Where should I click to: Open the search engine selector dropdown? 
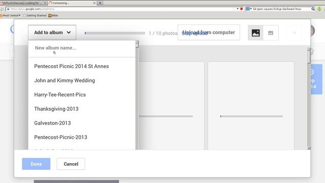coord(249,9)
